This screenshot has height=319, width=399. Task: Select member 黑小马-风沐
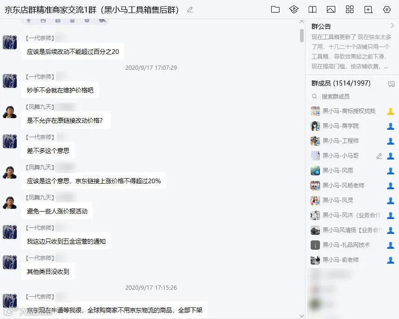[x=352, y=215]
